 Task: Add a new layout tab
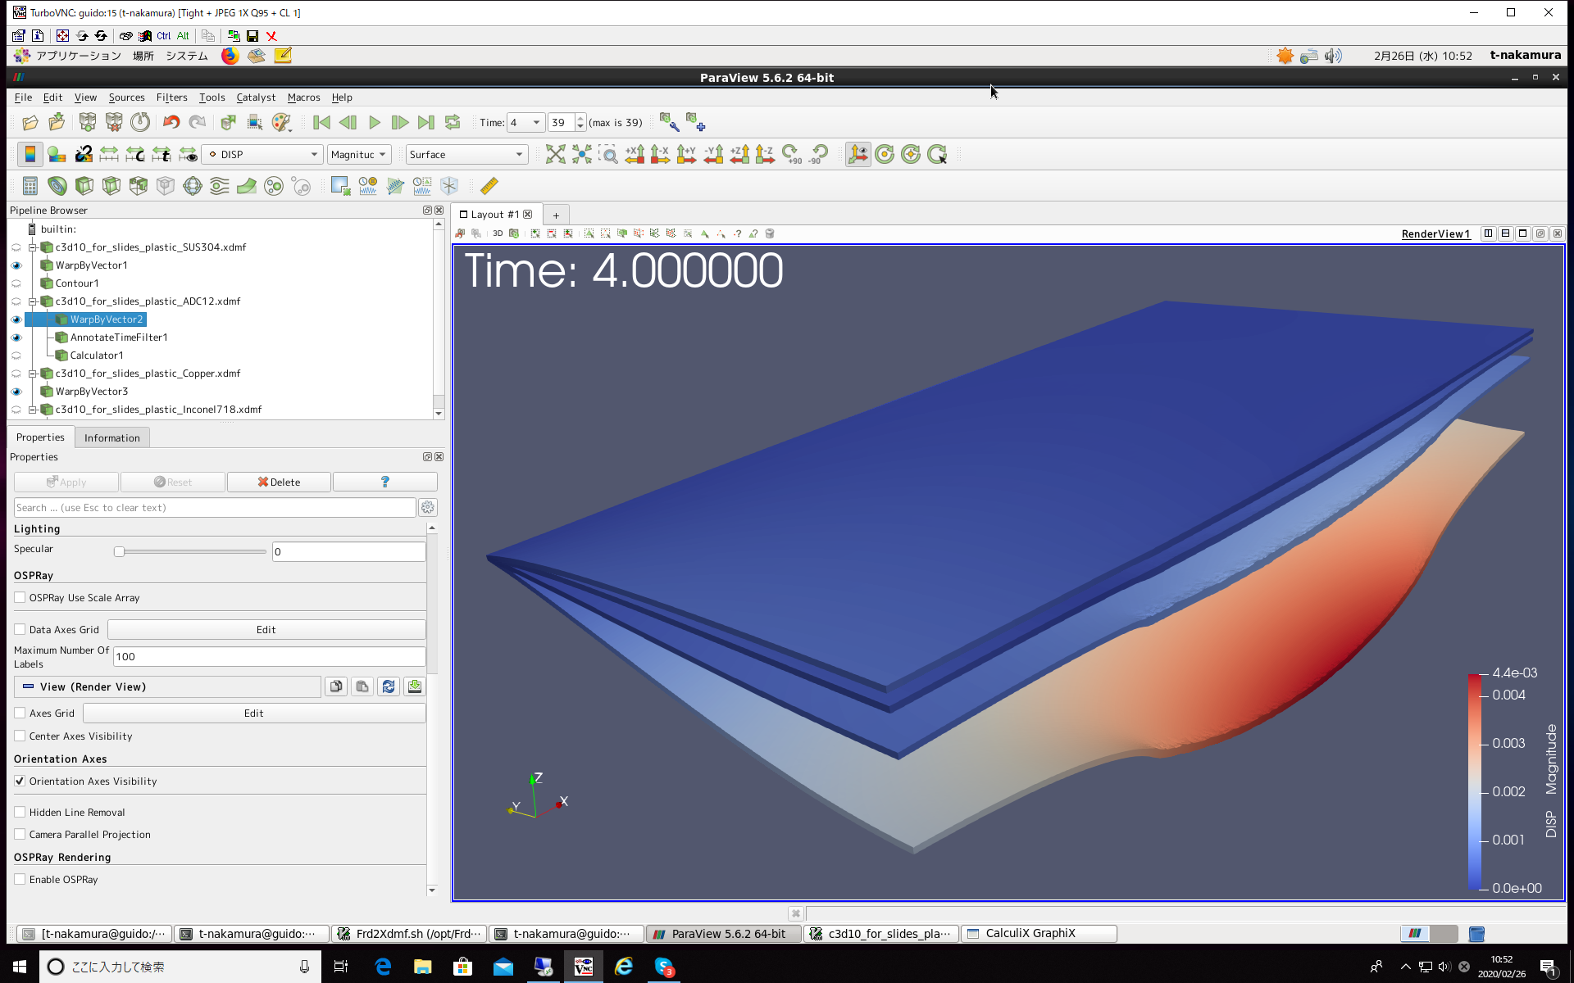coord(556,215)
